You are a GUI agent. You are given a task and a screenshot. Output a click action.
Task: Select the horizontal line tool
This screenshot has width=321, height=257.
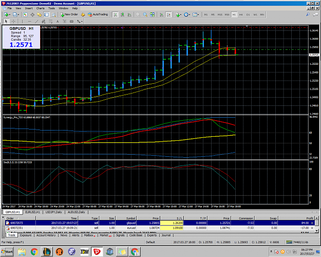(x=29, y=21)
